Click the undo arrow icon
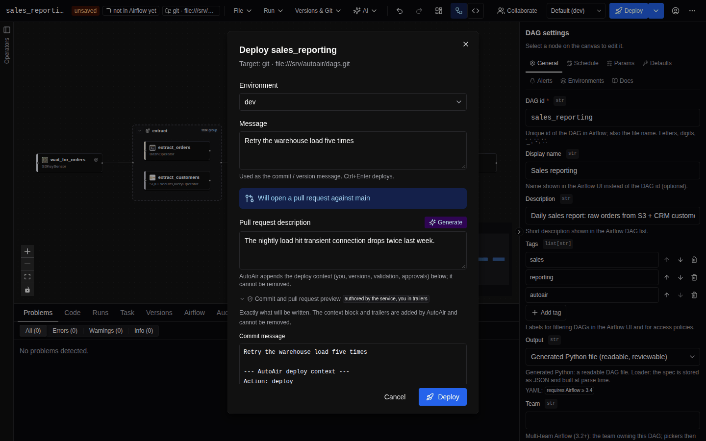The height and width of the screenshot is (441, 706). (x=400, y=11)
